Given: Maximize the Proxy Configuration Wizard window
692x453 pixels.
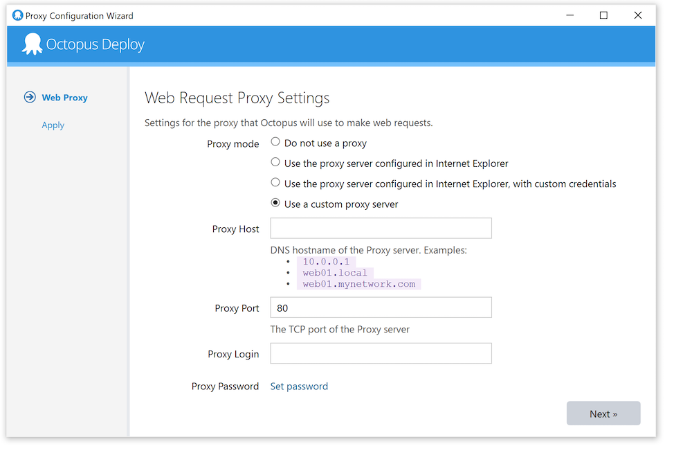Looking at the screenshot, I should click(603, 15).
